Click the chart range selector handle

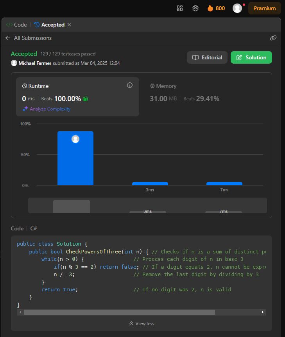pyautogui.click(x=72, y=206)
